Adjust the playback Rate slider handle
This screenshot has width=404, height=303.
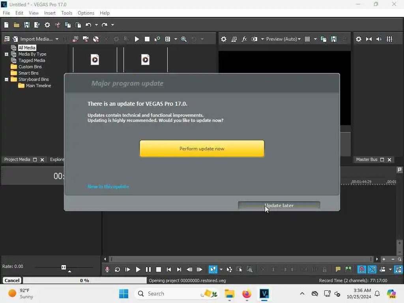click(x=64, y=267)
